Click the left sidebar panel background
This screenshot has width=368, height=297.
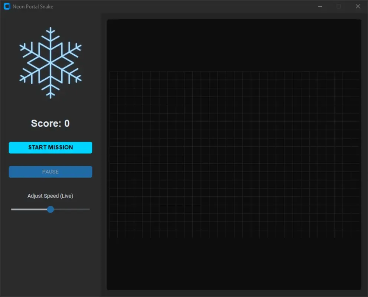pyautogui.click(x=50, y=252)
